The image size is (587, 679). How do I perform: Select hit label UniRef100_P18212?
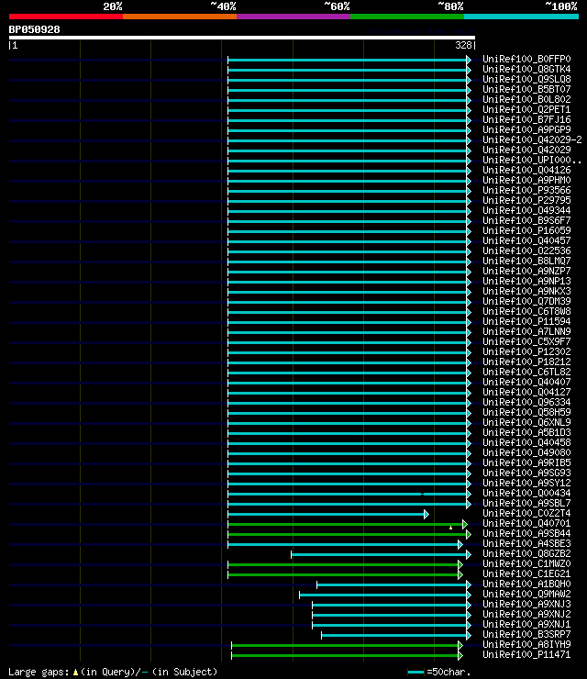pyautogui.click(x=526, y=362)
